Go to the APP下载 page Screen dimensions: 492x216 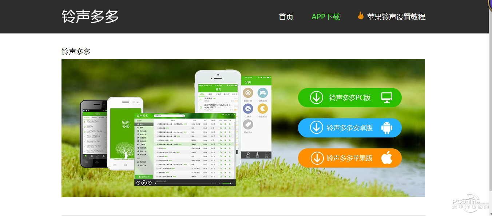point(326,17)
